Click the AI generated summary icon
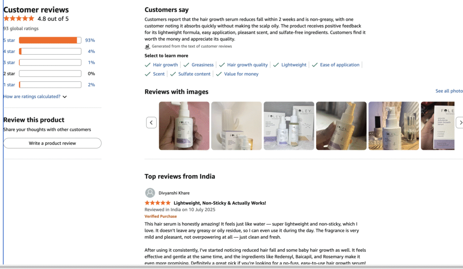Image resolution: width=463 pixels, height=269 pixels. pyautogui.click(x=147, y=46)
